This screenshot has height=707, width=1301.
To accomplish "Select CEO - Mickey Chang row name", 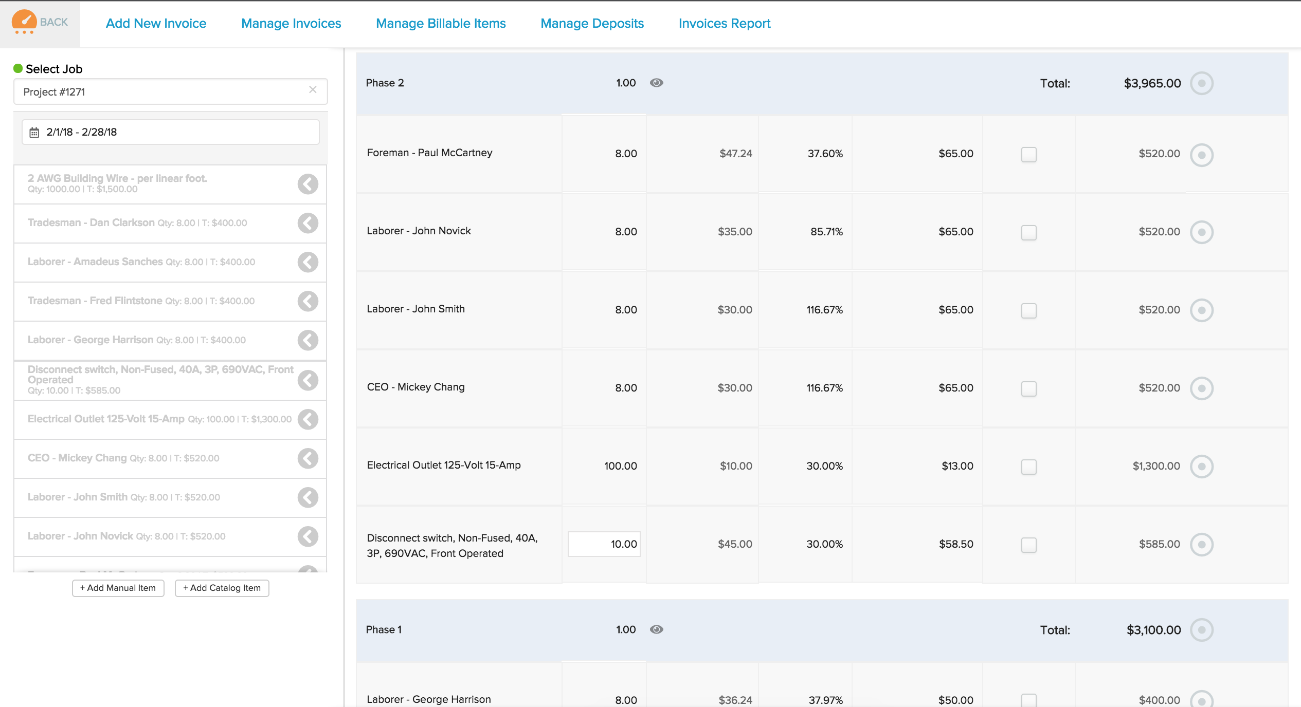I will pos(415,387).
